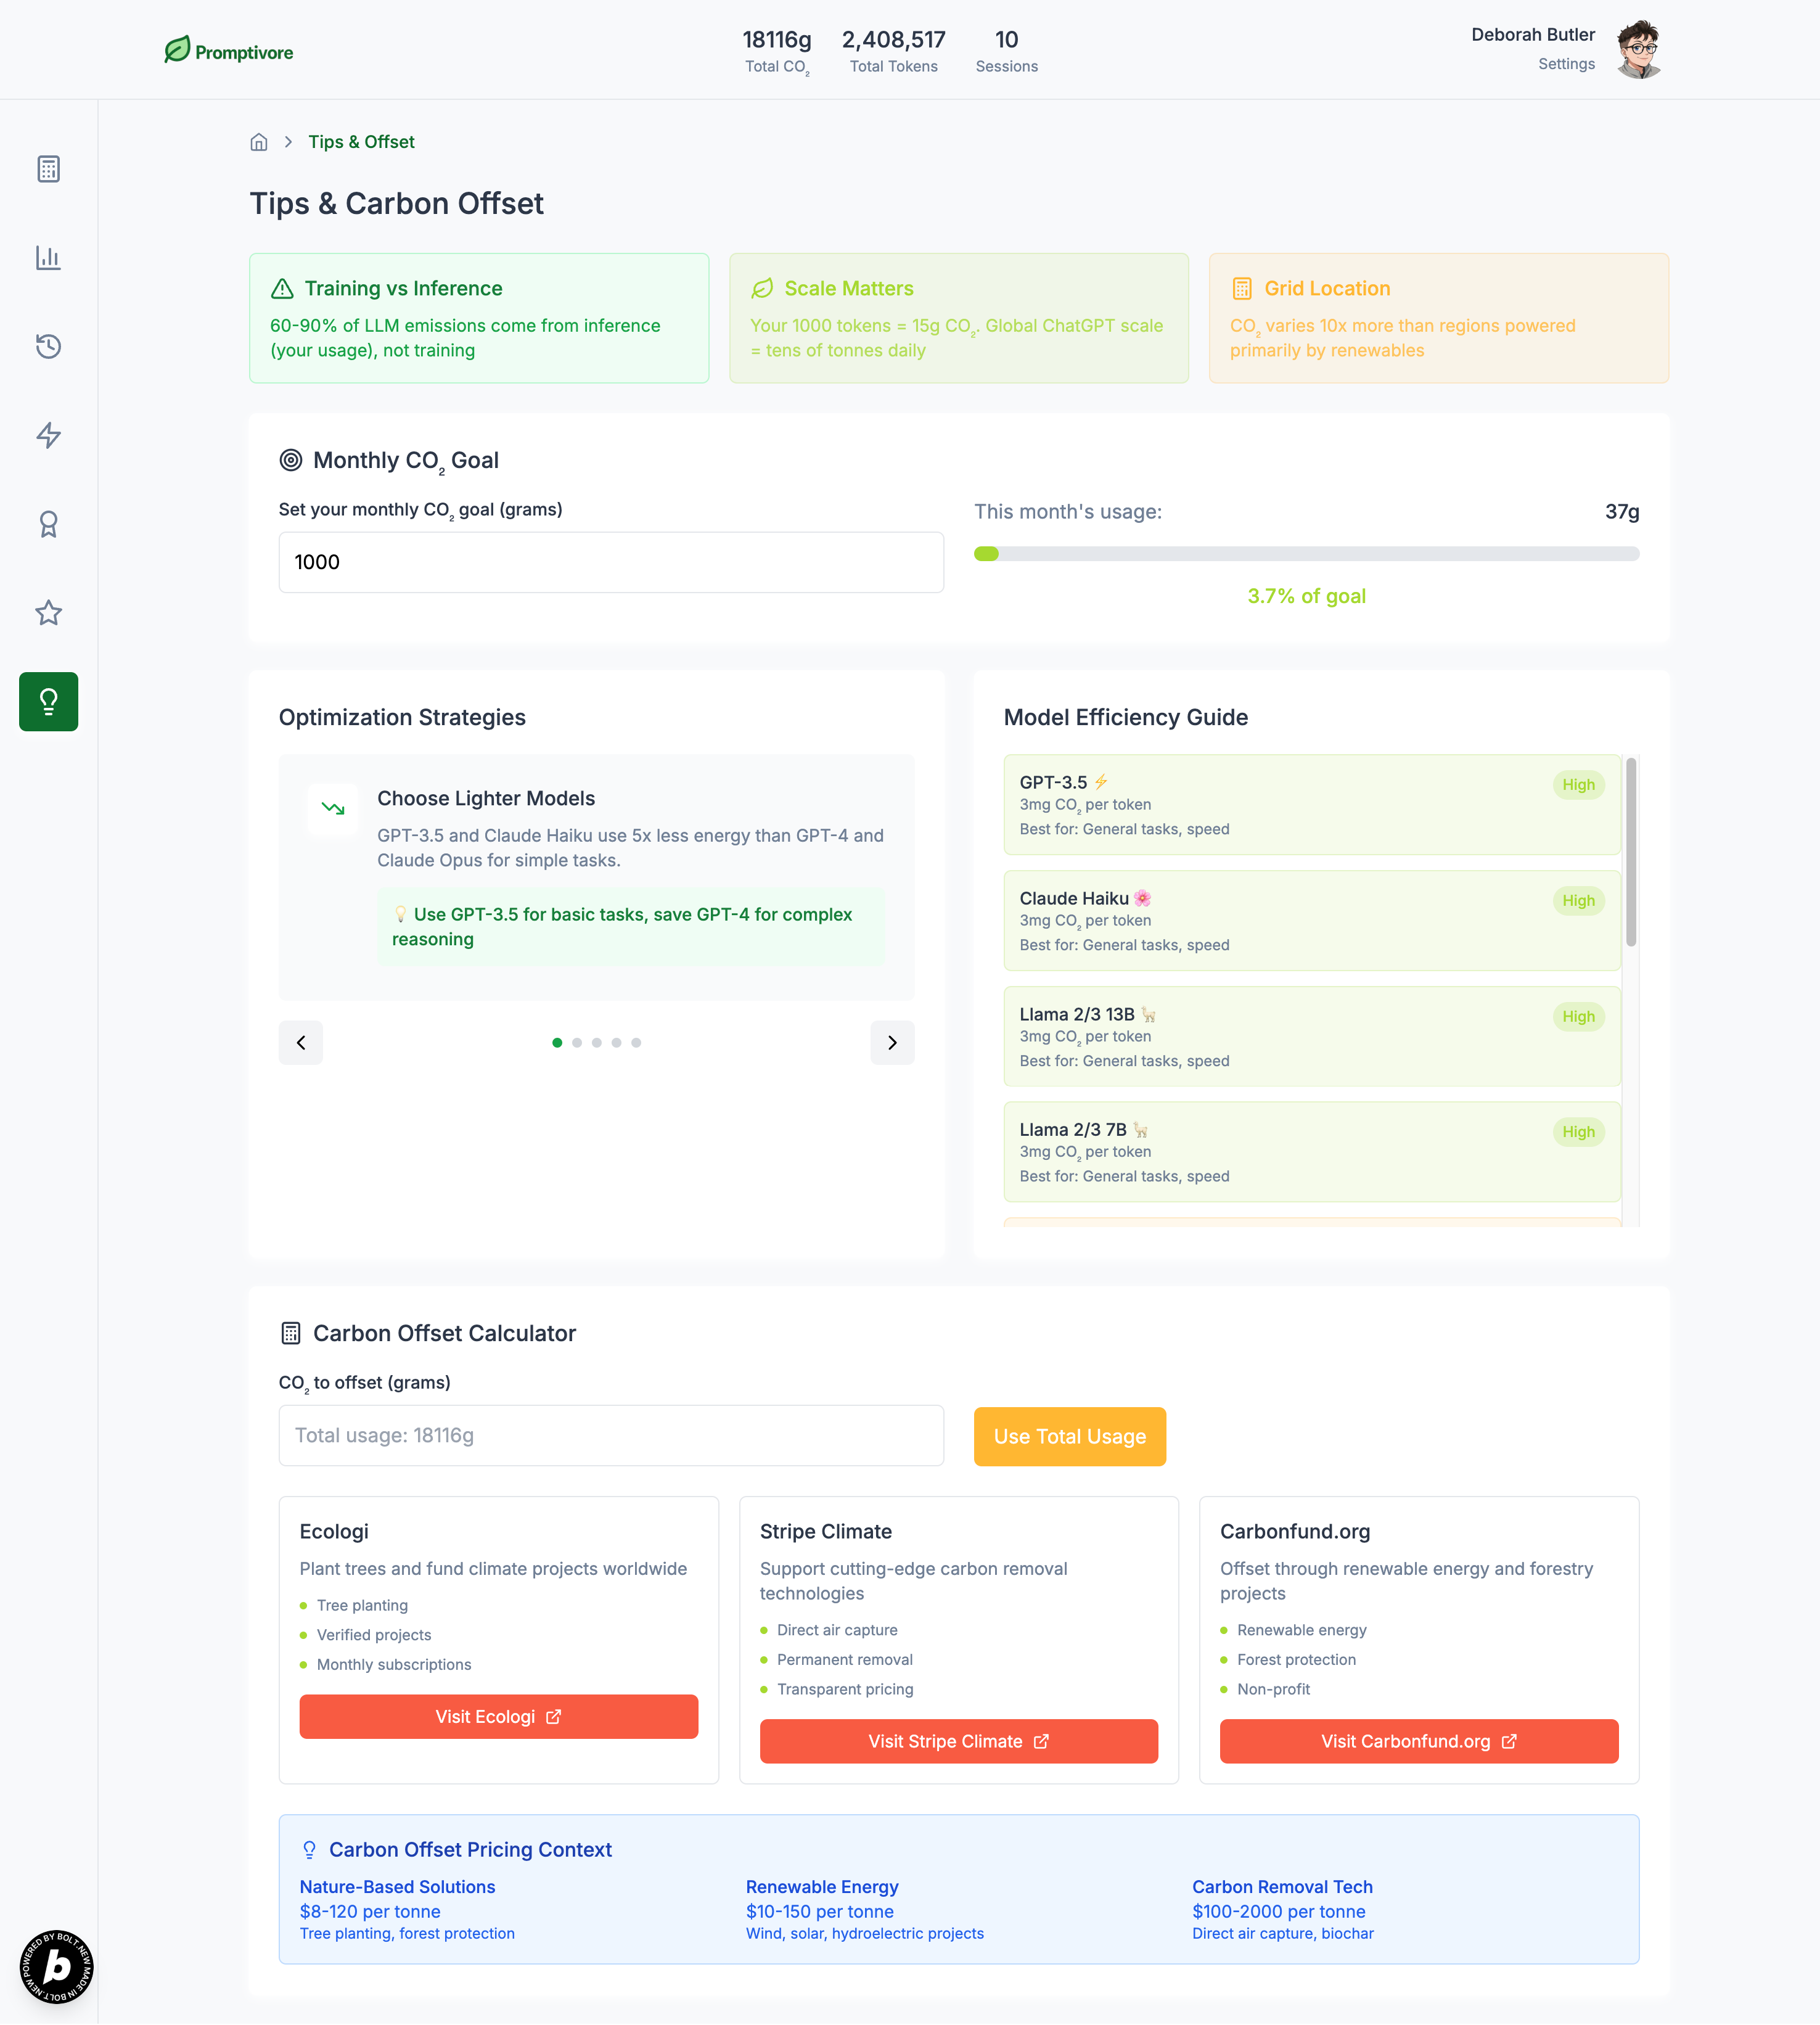Click trending-down icon in Choose Lighter Models
Image resolution: width=1820 pixels, height=2025 pixels.
pyautogui.click(x=333, y=808)
